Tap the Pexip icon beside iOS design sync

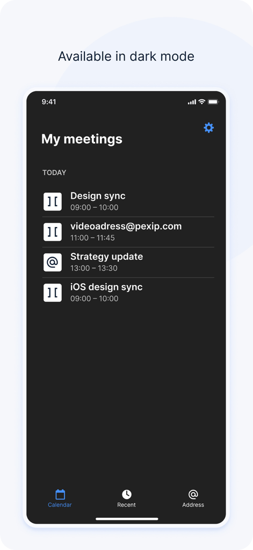click(x=53, y=293)
